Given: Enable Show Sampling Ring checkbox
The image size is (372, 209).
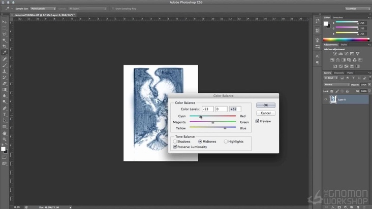Looking at the screenshot, I should point(113,9).
